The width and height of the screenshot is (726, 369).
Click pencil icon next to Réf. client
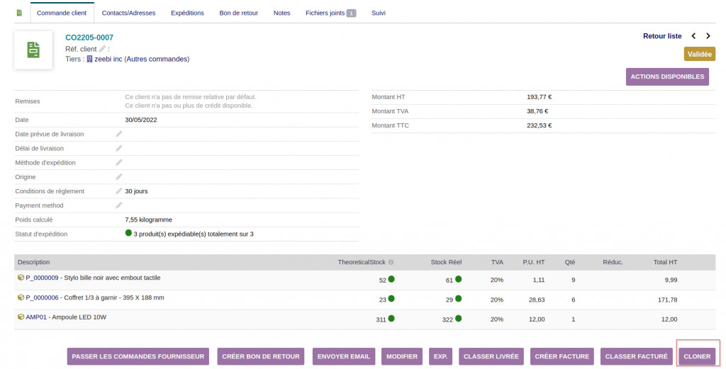coord(102,49)
